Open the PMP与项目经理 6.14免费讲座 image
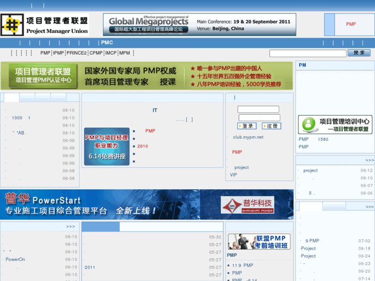375x281 pixels. click(107, 146)
